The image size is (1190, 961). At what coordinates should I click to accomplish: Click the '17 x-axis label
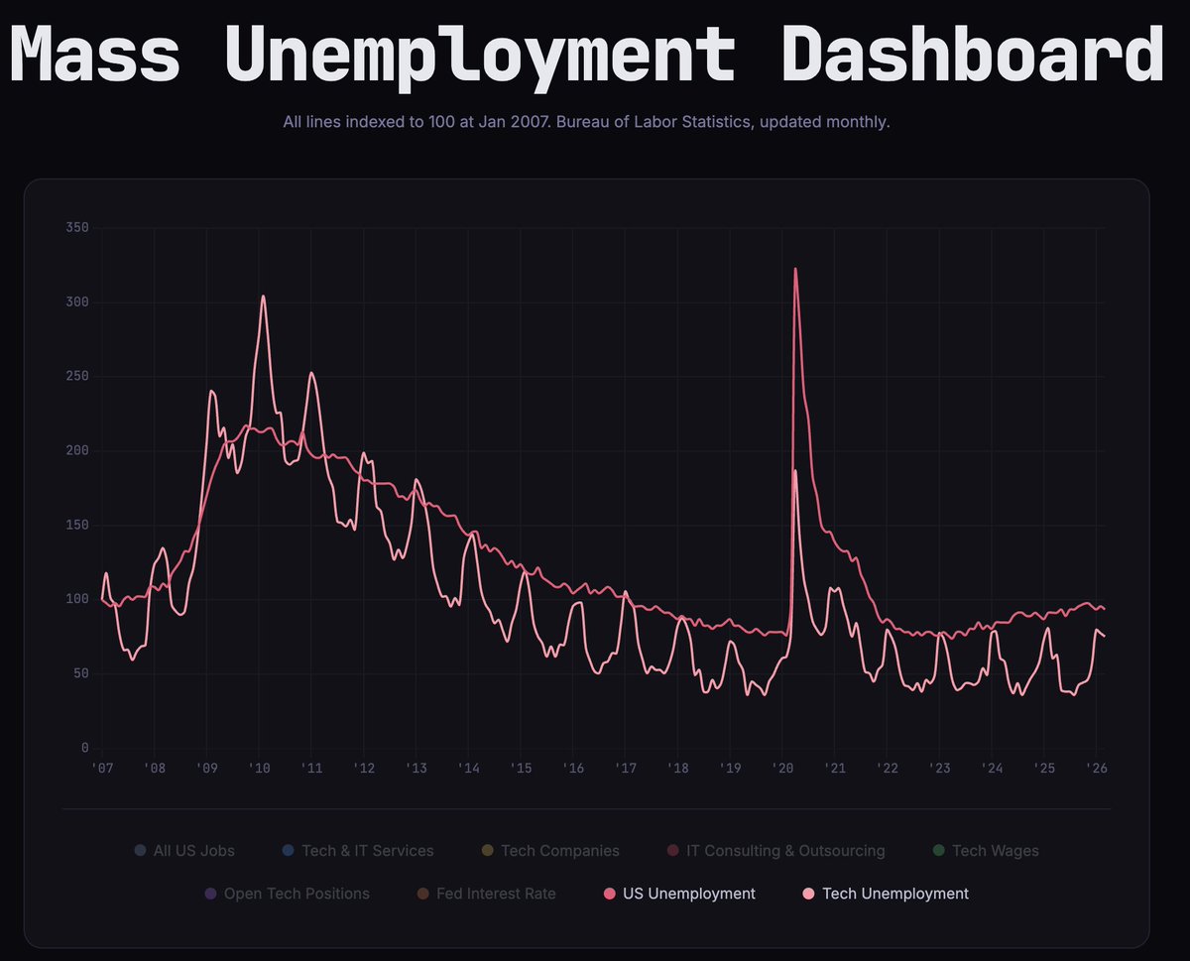(625, 769)
